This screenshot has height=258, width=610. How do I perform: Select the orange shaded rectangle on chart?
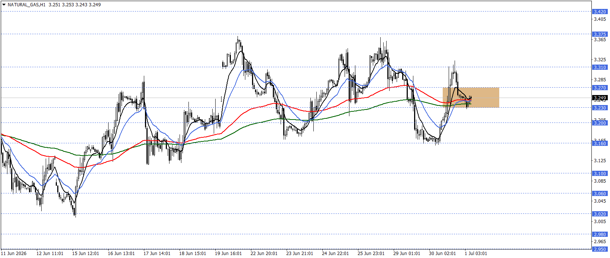(x=471, y=98)
